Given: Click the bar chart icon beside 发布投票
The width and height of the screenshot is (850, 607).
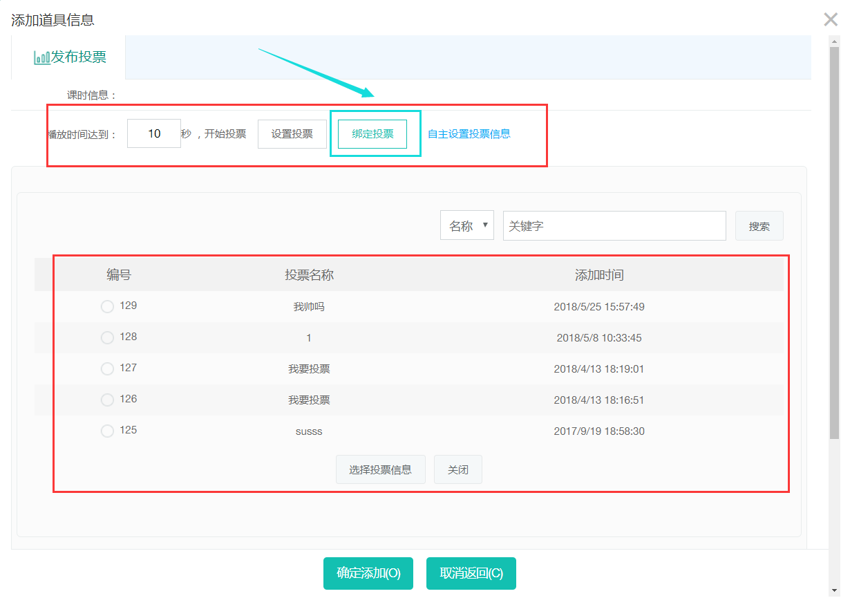Looking at the screenshot, I should pyautogui.click(x=41, y=57).
